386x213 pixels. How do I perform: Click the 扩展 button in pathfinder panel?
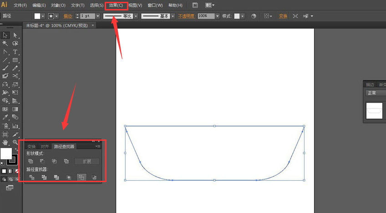[x=86, y=161]
